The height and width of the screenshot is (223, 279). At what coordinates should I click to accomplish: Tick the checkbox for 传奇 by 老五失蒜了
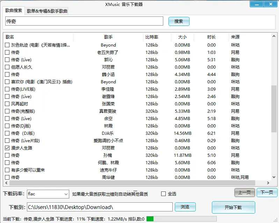click(x=7, y=53)
